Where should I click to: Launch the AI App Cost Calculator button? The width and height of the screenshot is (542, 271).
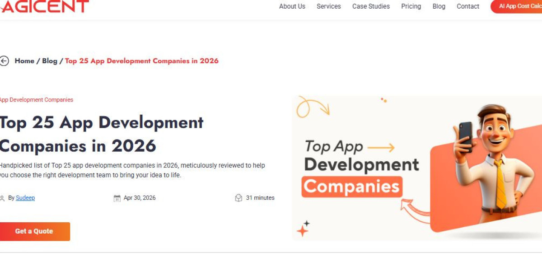(x=517, y=6)
